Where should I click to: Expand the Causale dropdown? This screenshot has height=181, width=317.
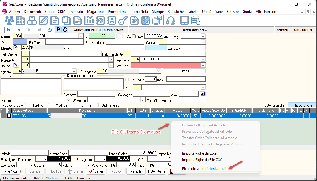(x=203, y=42)
